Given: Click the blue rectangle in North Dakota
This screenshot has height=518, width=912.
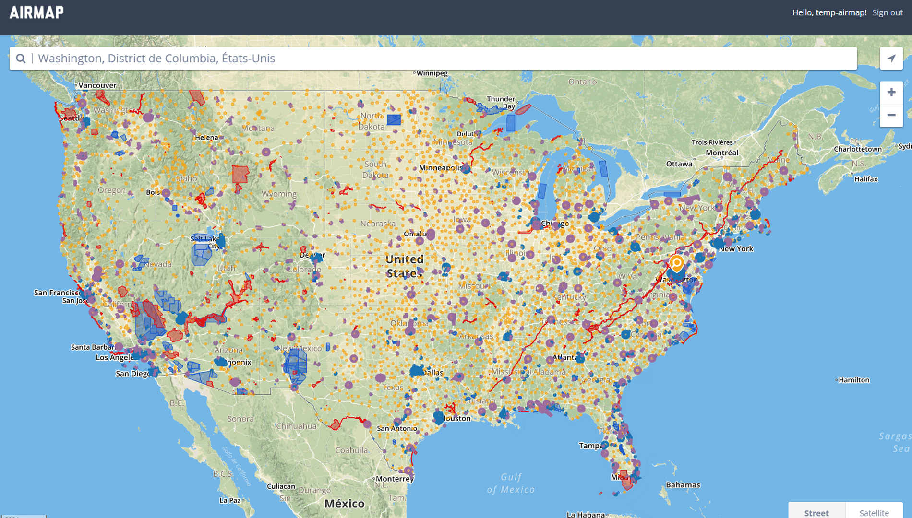Looking at the screenshot, I should click(394, 119).
